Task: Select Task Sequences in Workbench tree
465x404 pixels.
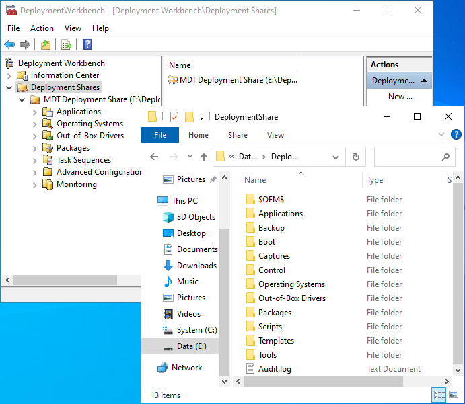Action: [83, 160]
